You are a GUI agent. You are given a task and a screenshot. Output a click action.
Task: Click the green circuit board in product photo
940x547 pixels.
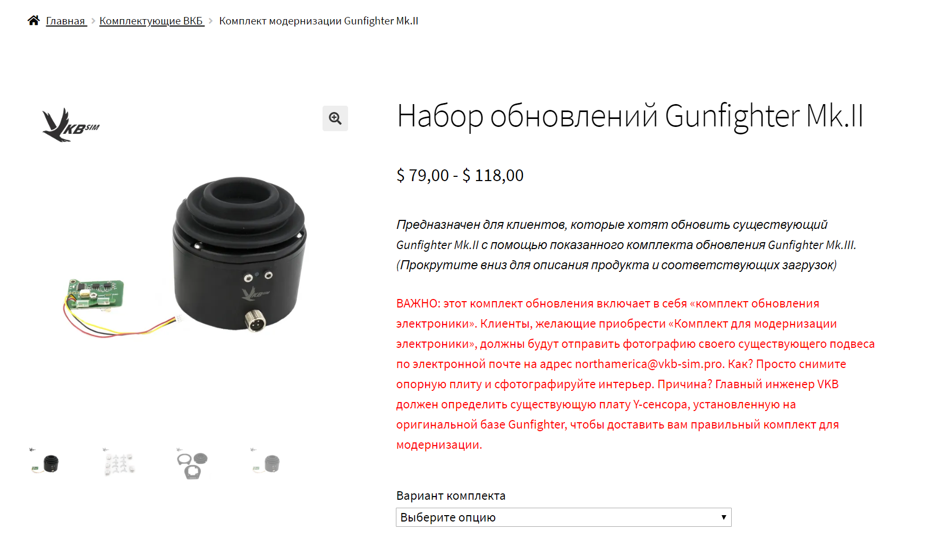pos(96,294)
